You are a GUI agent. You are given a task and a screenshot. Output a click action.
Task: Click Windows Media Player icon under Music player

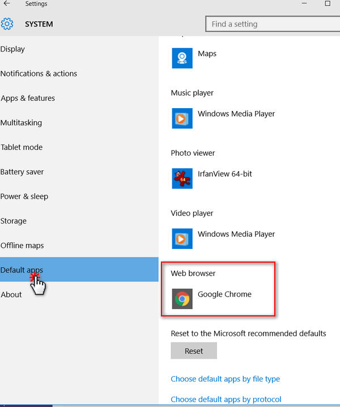[182, 118]
